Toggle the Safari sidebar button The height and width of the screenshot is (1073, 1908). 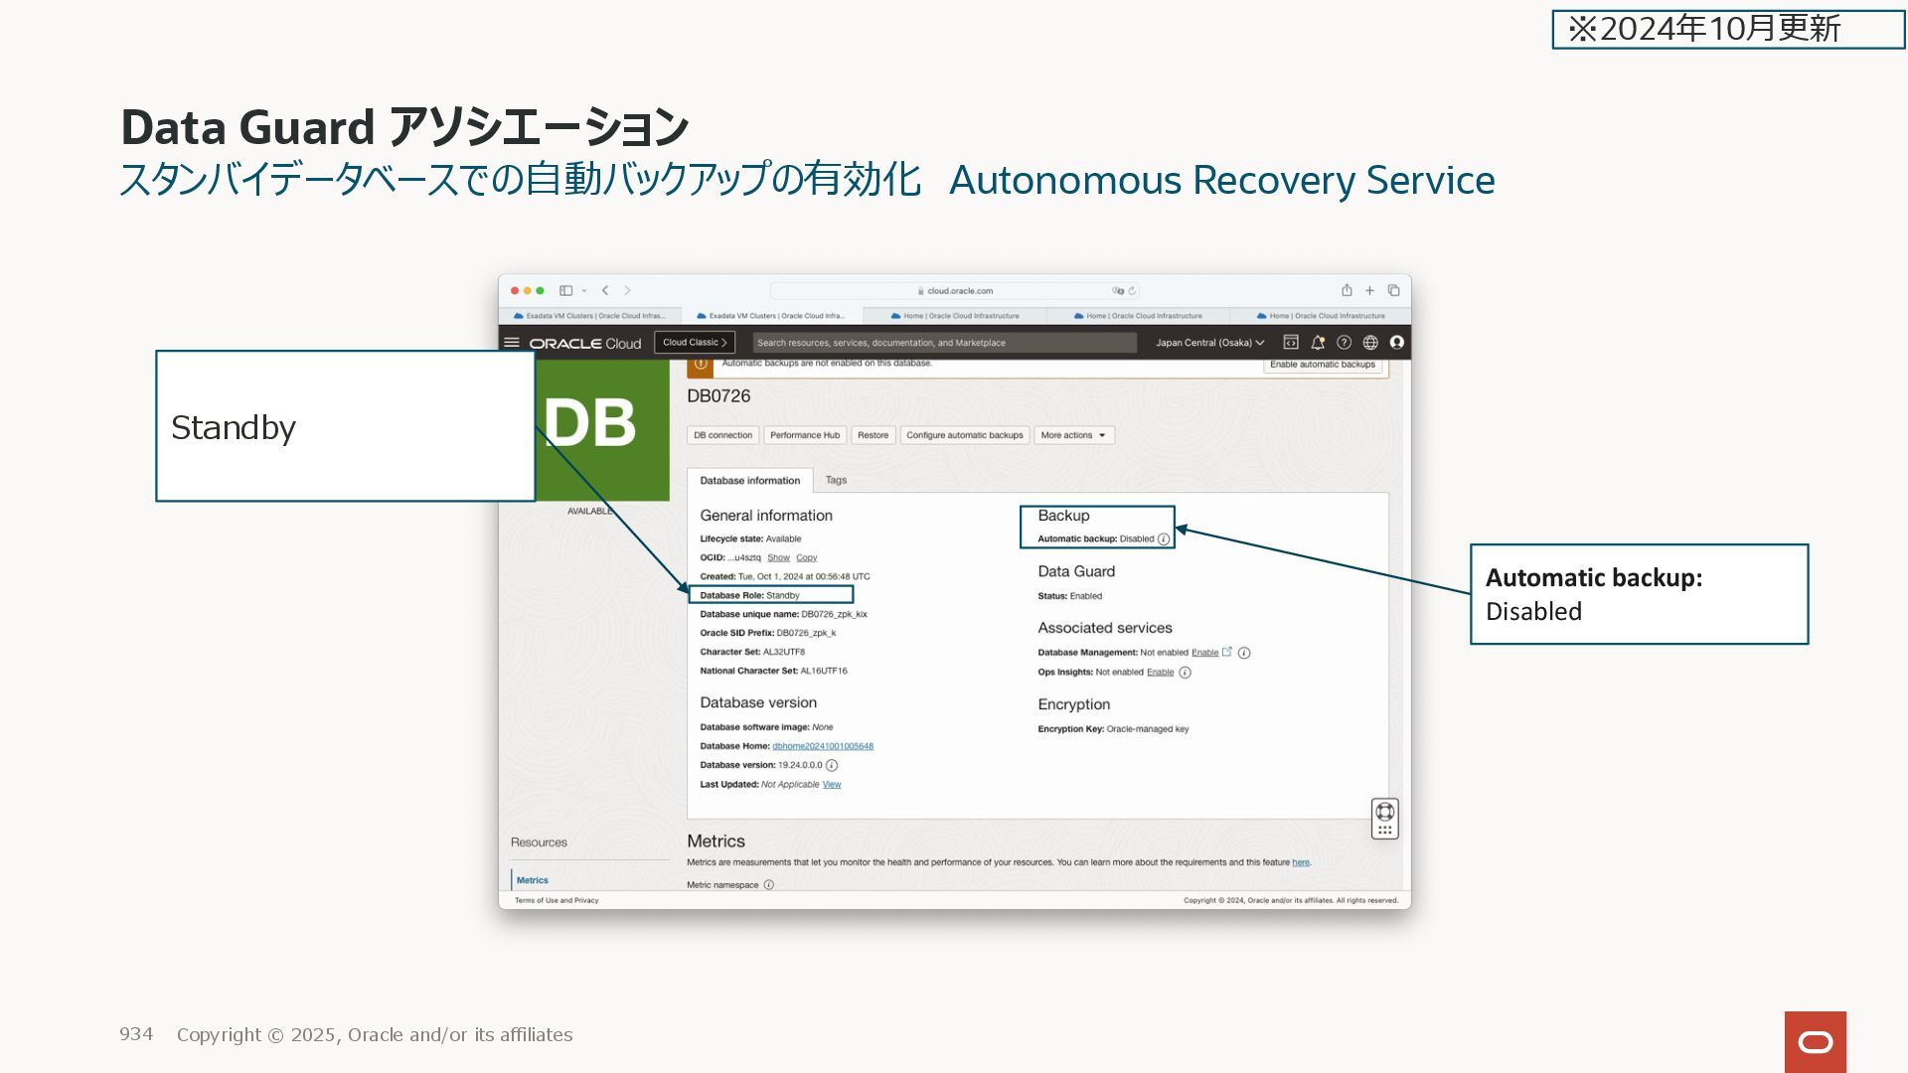(565, 291)
